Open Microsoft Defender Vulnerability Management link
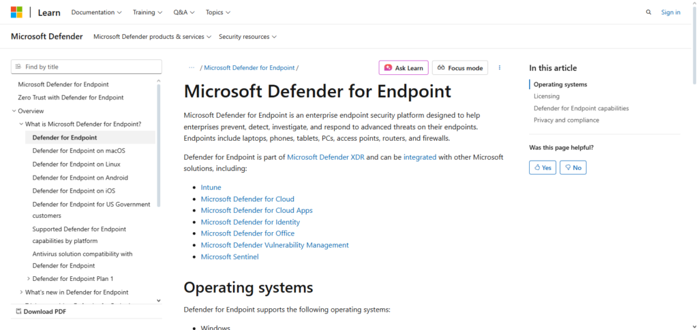 coord(275,245)
